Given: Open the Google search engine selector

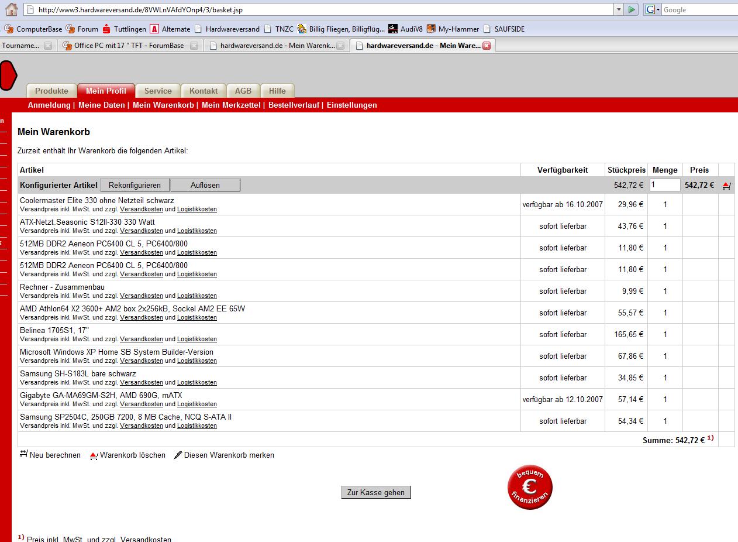Looking at the screenshot, I should [x=653, y=9].
